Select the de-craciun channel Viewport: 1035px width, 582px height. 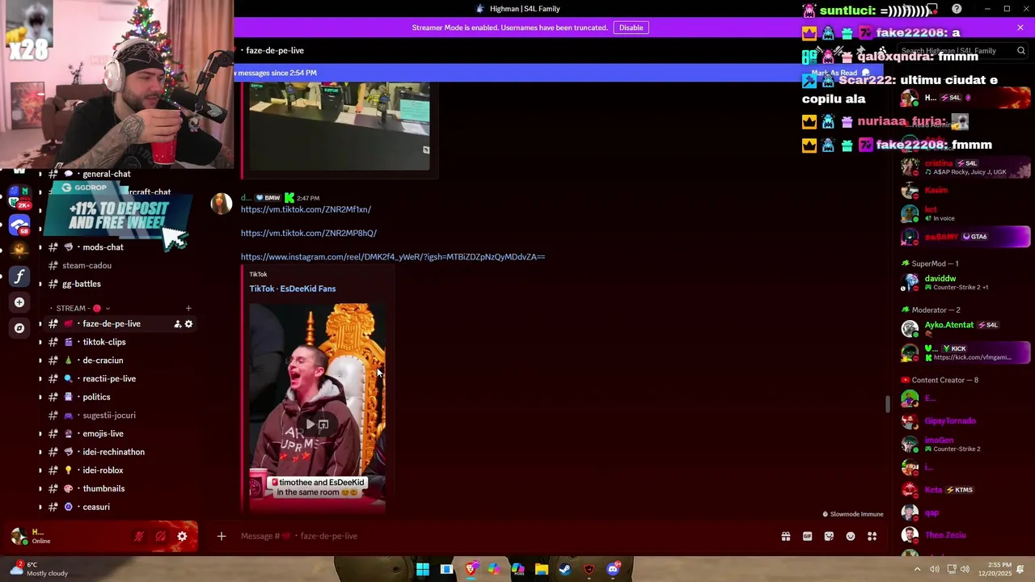coord(103,361)
